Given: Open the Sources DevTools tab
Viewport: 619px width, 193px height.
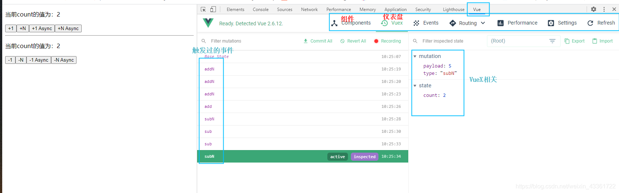Looking at the screenshot, I should [285, 10].
